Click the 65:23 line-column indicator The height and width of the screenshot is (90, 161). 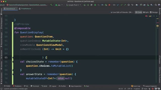(120, 89)
